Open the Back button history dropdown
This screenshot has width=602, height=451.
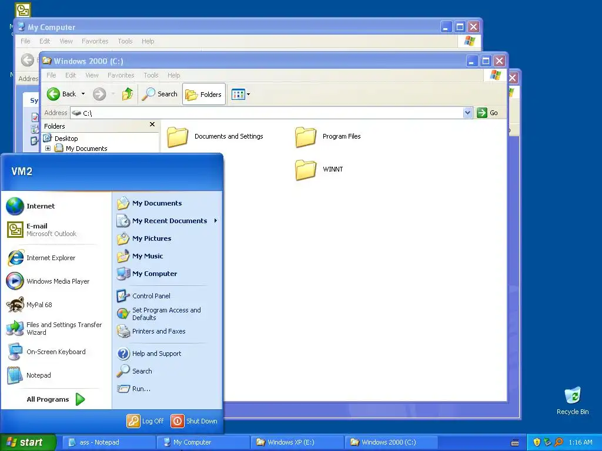[x=83, y=94]
